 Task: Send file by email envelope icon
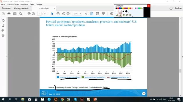point(15,14)
